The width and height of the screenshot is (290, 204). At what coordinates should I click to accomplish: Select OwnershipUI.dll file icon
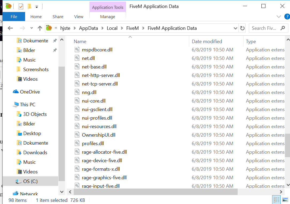point(77,135)
